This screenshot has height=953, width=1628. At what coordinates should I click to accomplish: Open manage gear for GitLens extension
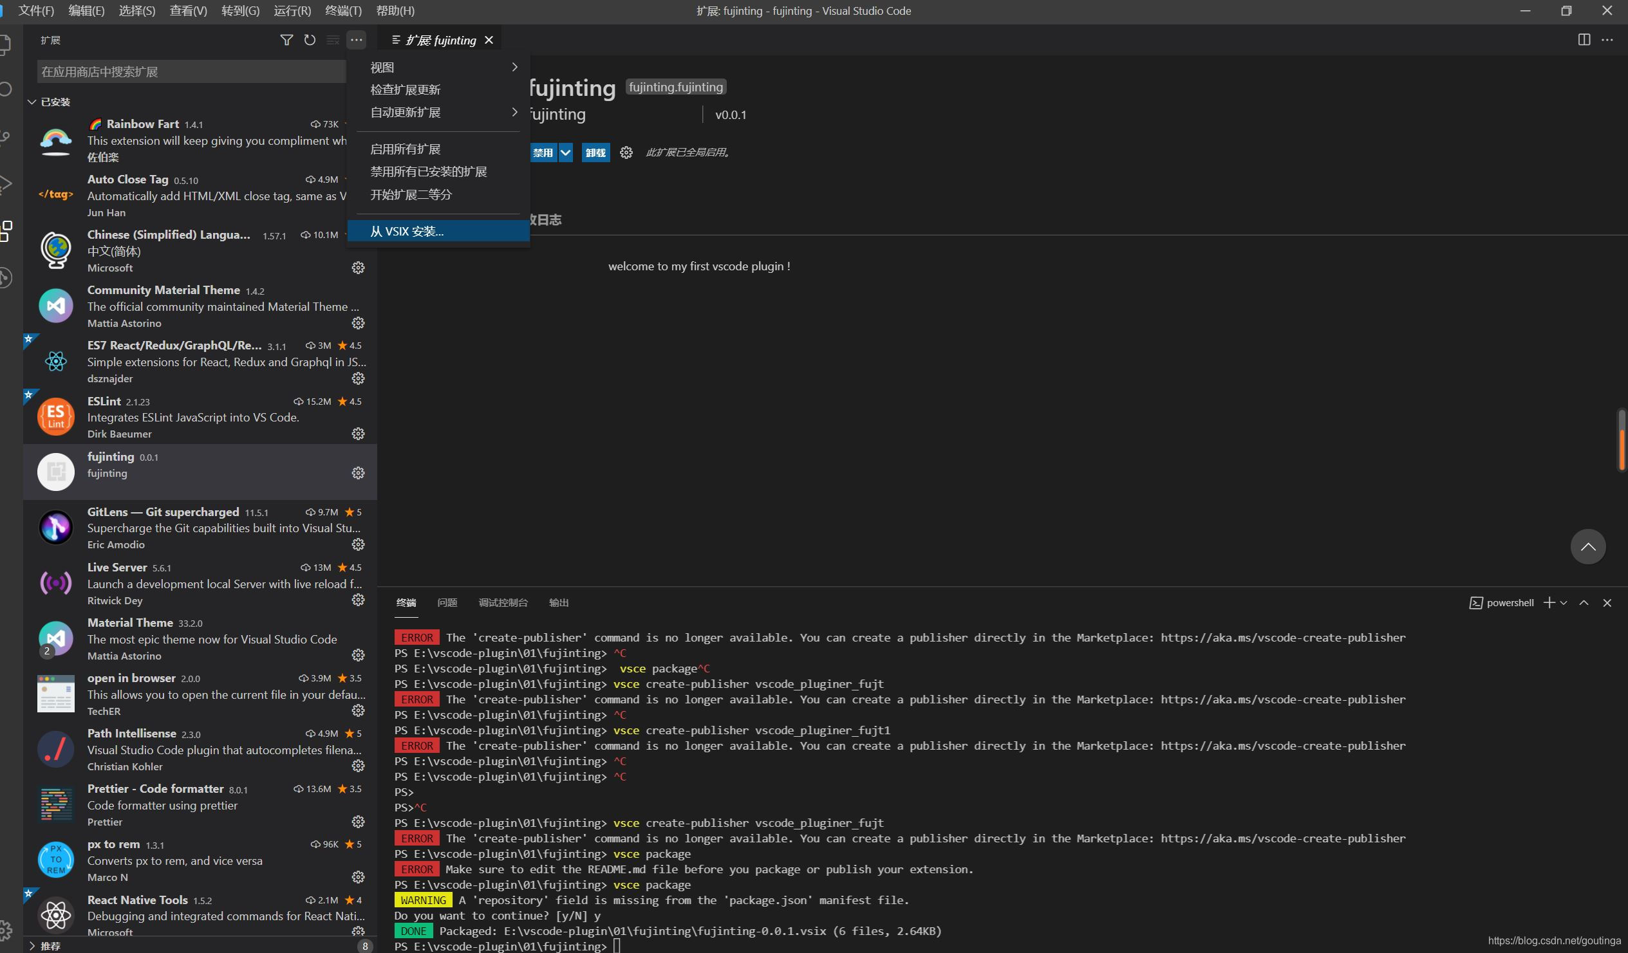[x=358, y=545]
